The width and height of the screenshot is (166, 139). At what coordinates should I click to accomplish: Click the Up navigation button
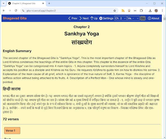94,18
